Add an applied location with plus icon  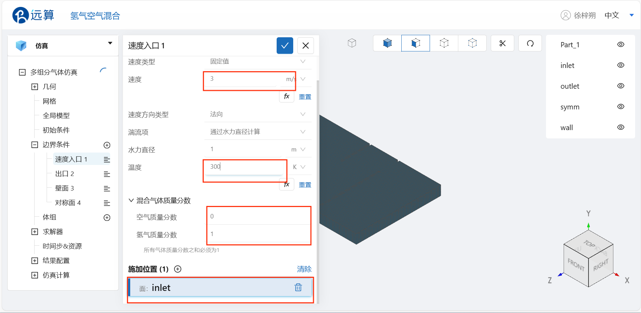click(x=178, y=269)
